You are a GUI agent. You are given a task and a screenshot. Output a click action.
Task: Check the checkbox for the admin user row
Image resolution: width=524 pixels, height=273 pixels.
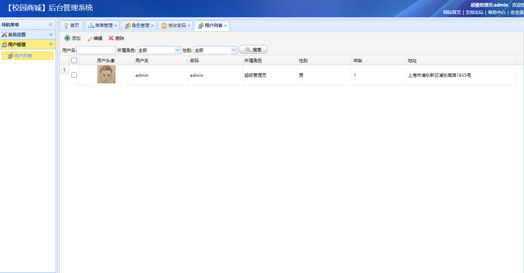74,75
